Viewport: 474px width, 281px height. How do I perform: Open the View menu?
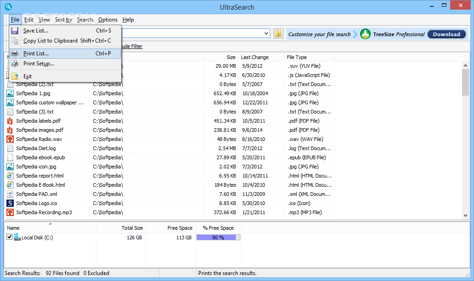click(44, 20)
